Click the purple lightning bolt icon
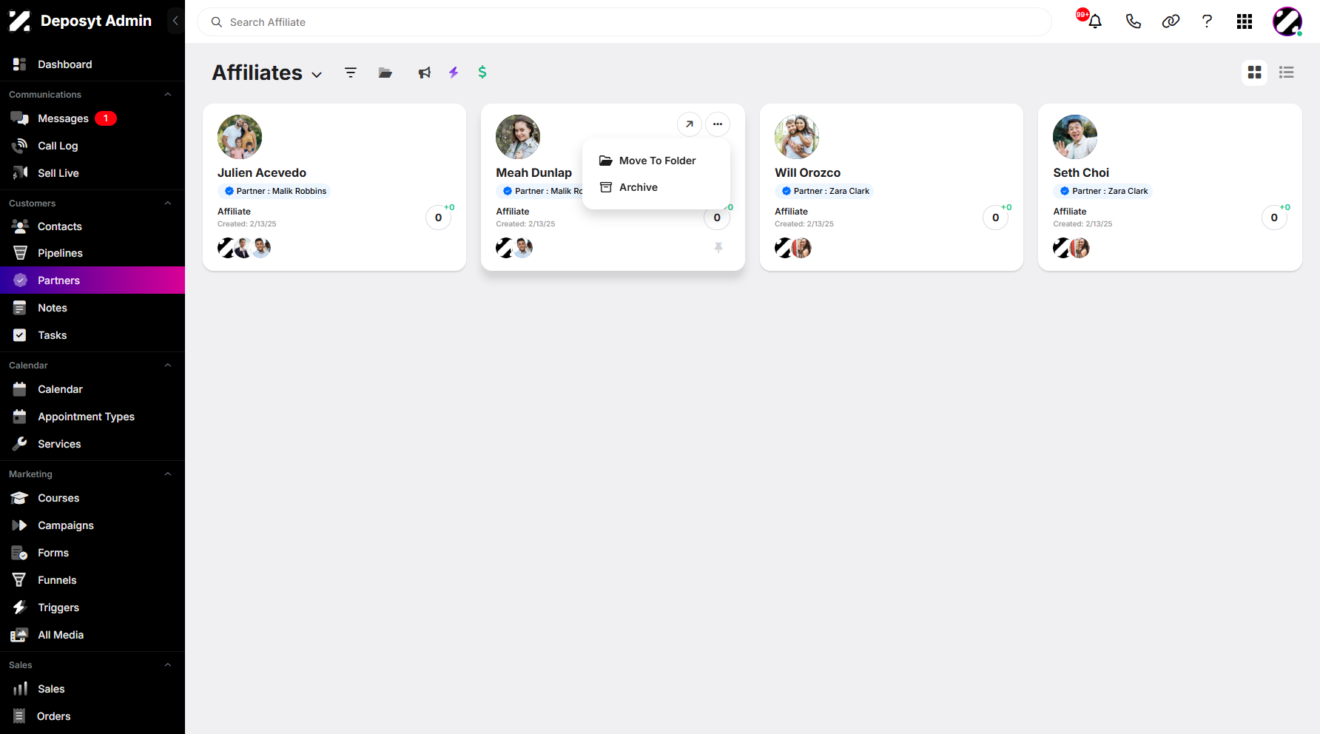1320x734 pixels. click(454, 73)
